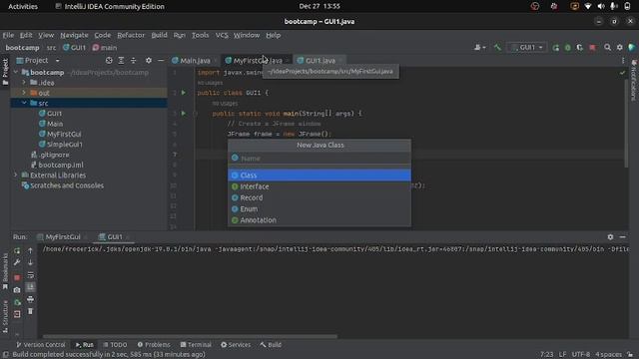Expand the .idea folder
Viewport: 639px width, 359px height.
click(24, 82)
